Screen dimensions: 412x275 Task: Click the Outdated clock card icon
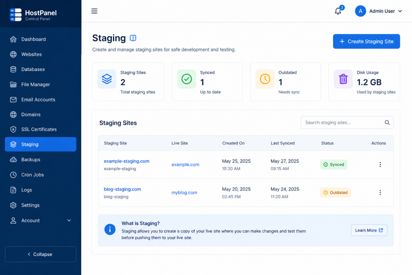pyautogui.click(x=265, y=79)
